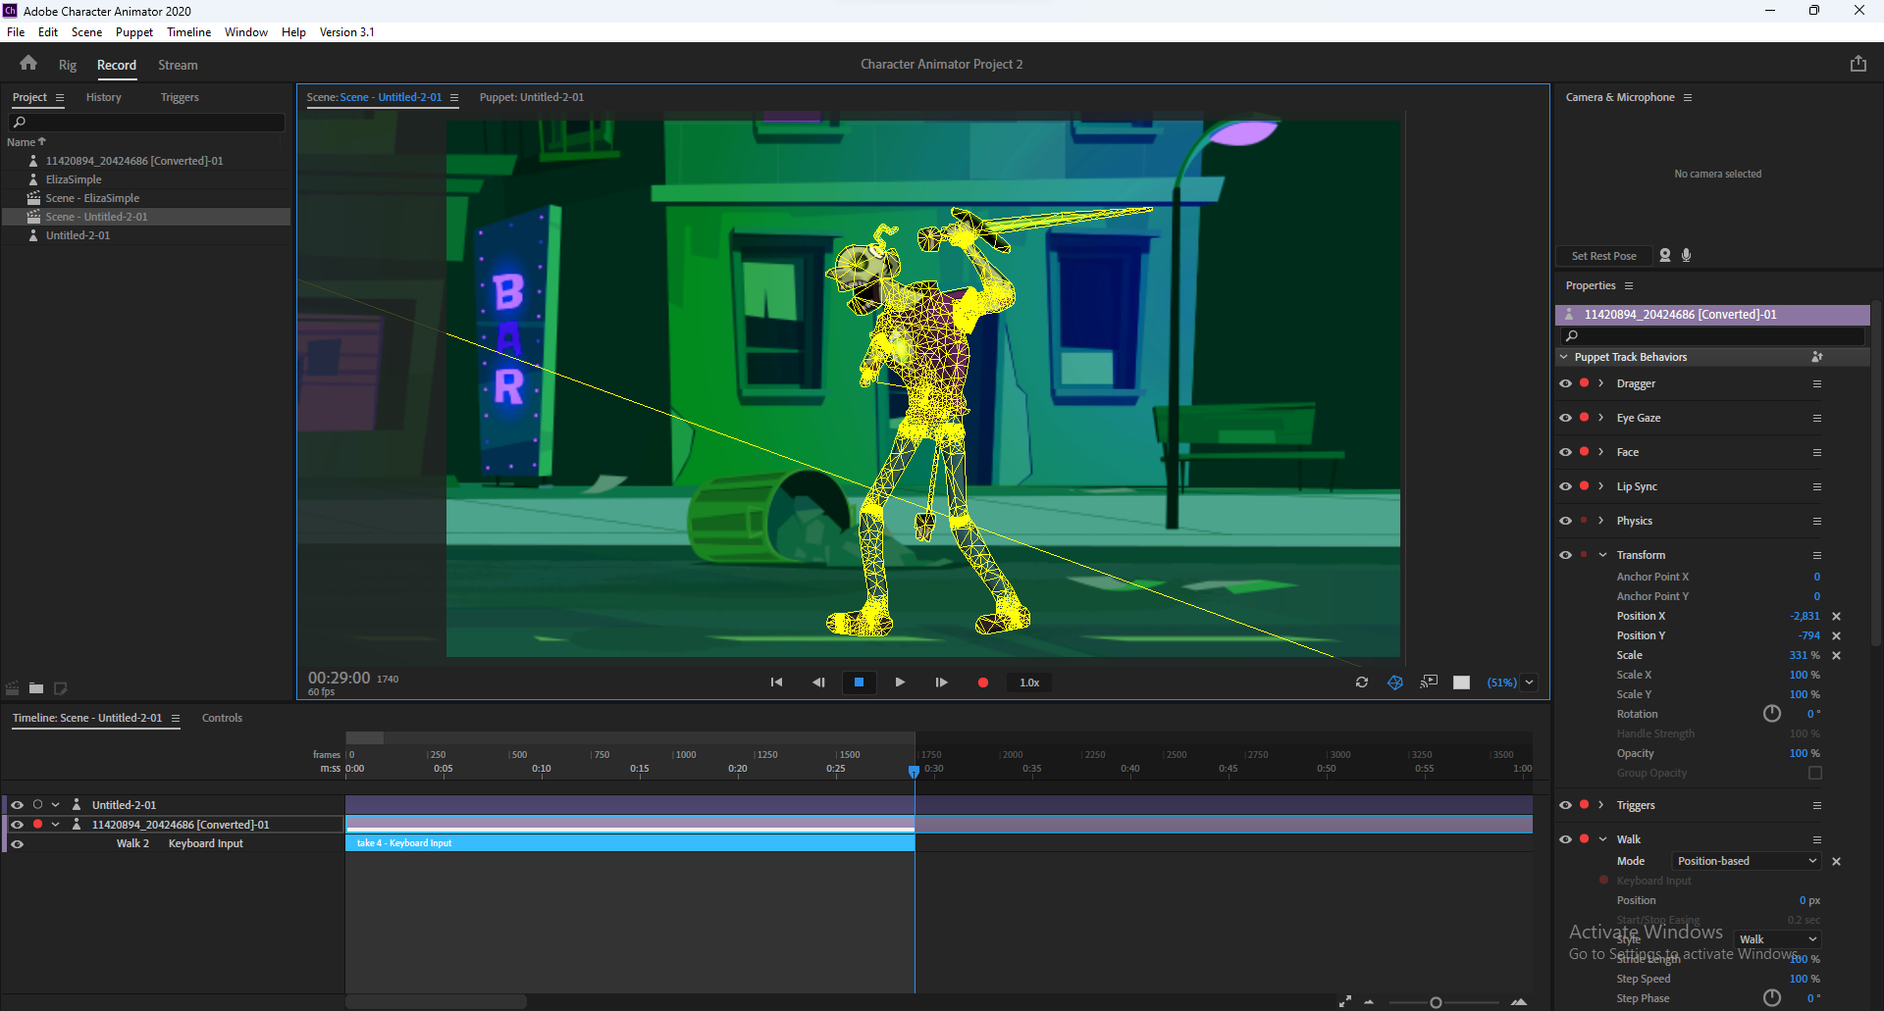
Task: Click the Share export icon
Action: click(1858, 64)
